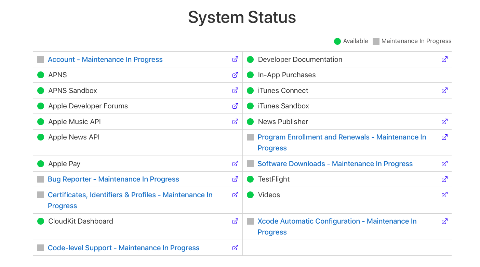
Task: Click the Available legend label
Action: pos(356,41)
